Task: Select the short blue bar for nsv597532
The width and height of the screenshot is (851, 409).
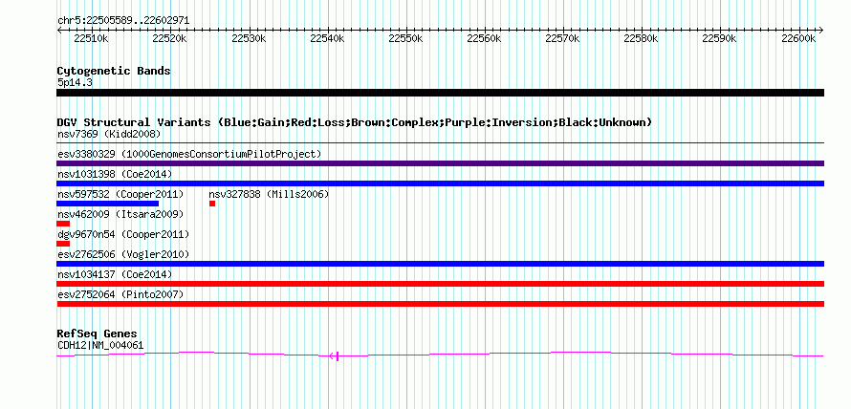Action: 107,204
